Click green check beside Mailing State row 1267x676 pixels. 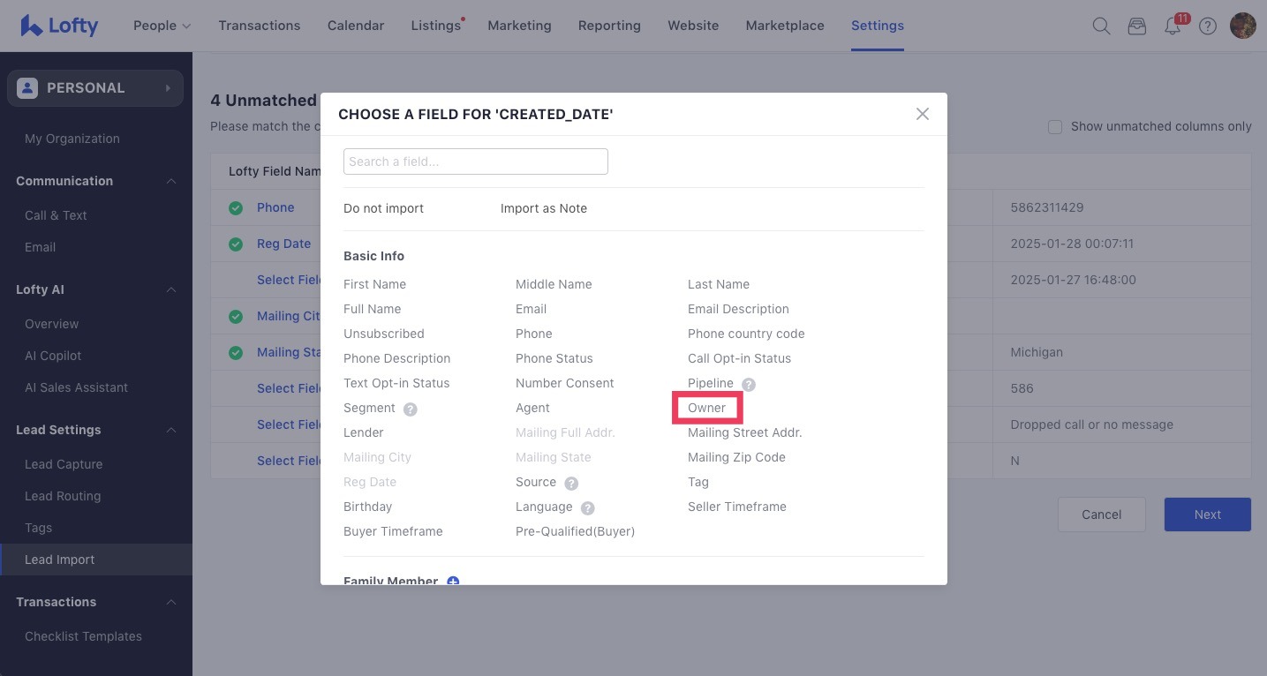[236, 352]
